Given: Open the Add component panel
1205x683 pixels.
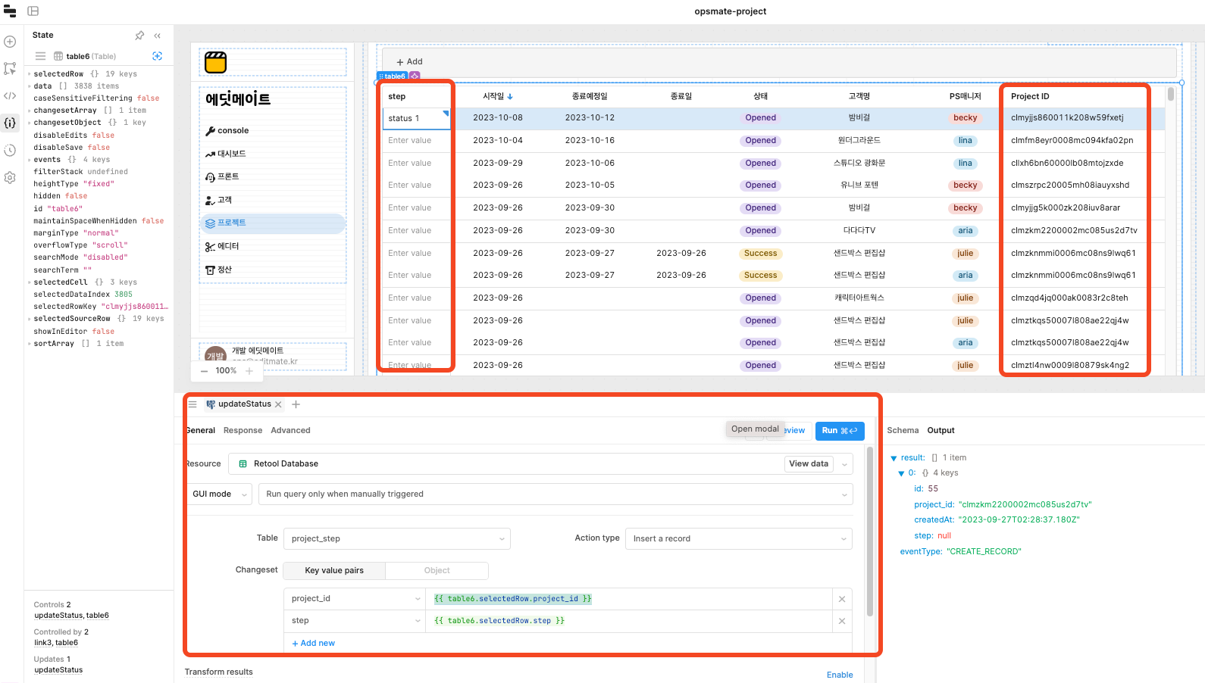Looking at the screenshot, I should [10, 42].
